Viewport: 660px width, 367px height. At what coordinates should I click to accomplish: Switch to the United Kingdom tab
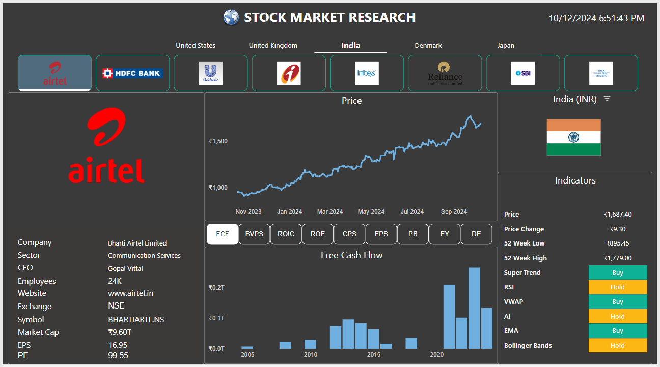273,46
